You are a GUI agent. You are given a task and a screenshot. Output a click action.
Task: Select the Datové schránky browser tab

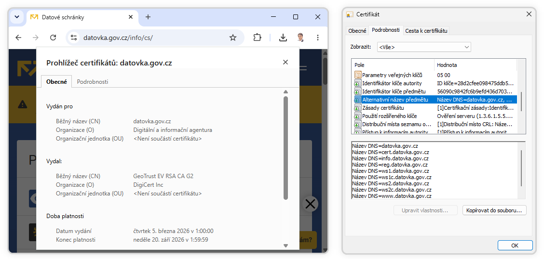tap(82, 17)
